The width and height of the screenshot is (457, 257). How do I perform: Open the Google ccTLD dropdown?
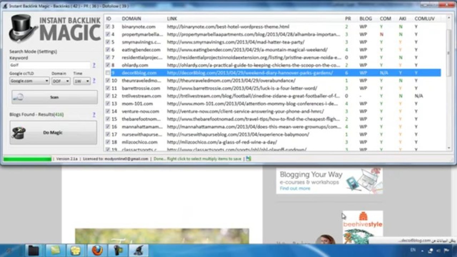[x=29, y=81]
